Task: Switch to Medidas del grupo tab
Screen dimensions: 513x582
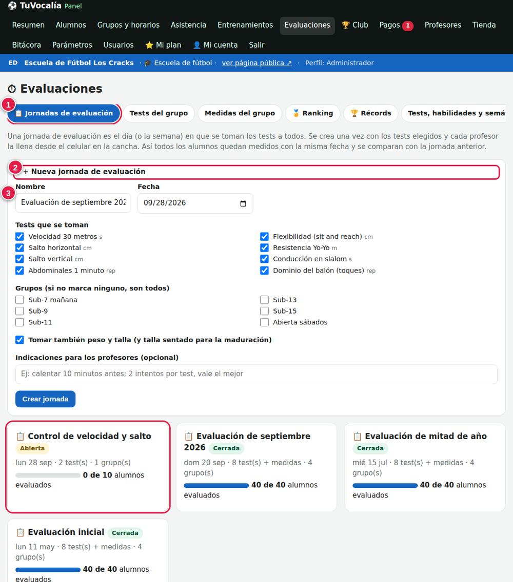Action: point(240,113)
